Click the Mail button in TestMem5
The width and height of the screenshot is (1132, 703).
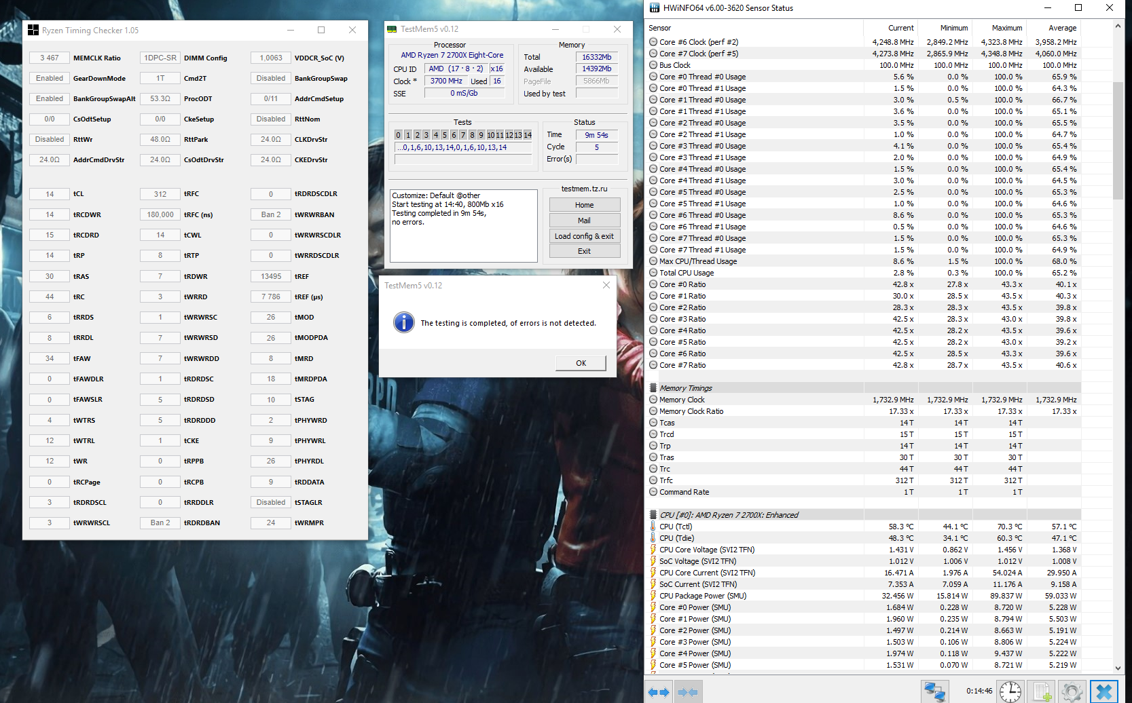584,221
